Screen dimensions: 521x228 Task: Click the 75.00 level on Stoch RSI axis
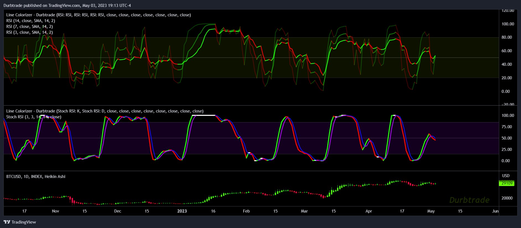(507, 127)
